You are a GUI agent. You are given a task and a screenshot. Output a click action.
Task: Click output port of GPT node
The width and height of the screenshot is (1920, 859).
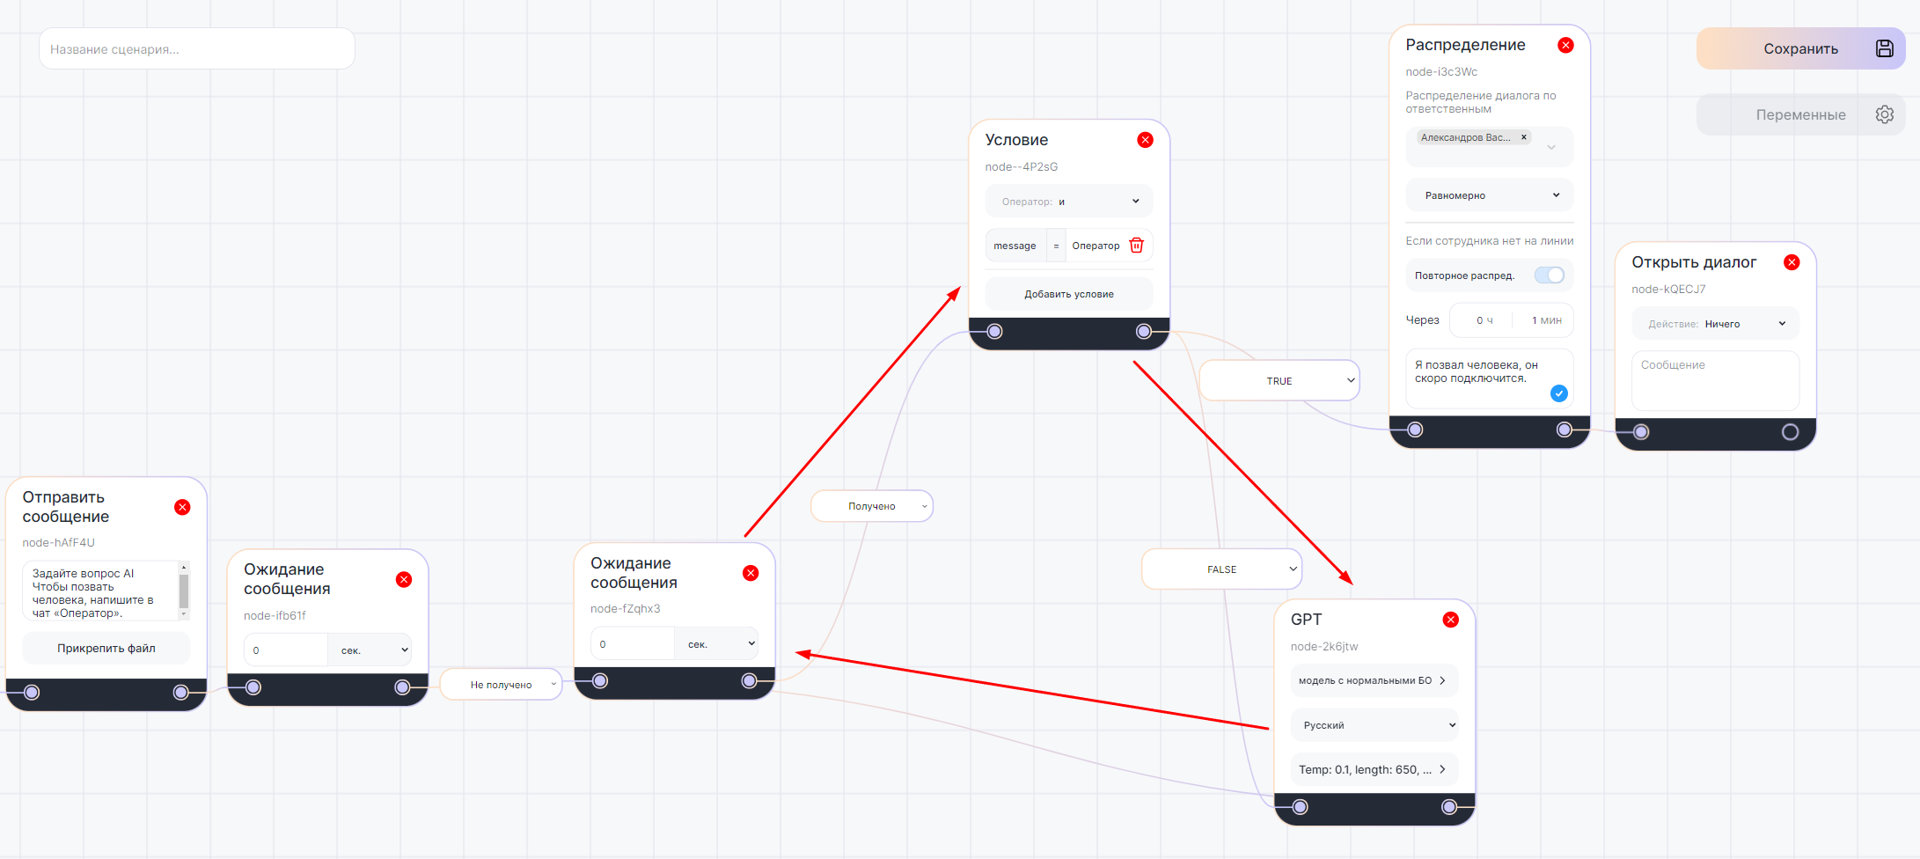1449,807
